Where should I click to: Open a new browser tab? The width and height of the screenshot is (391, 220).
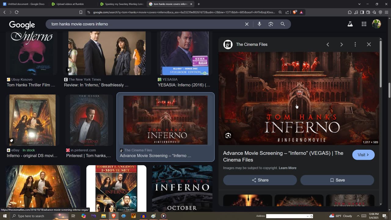(x=199, y=4)
